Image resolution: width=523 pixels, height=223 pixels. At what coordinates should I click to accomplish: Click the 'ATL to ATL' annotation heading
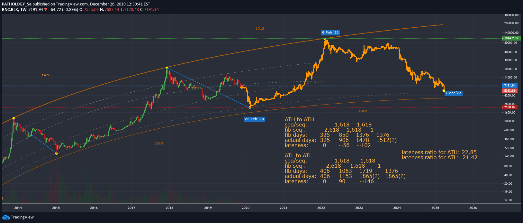[298, 155]
